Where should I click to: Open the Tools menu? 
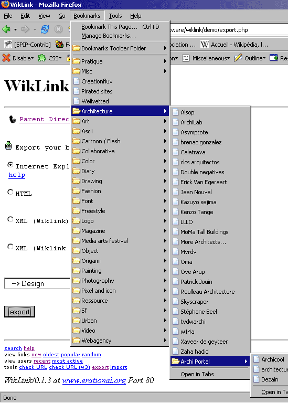(115, 16)
